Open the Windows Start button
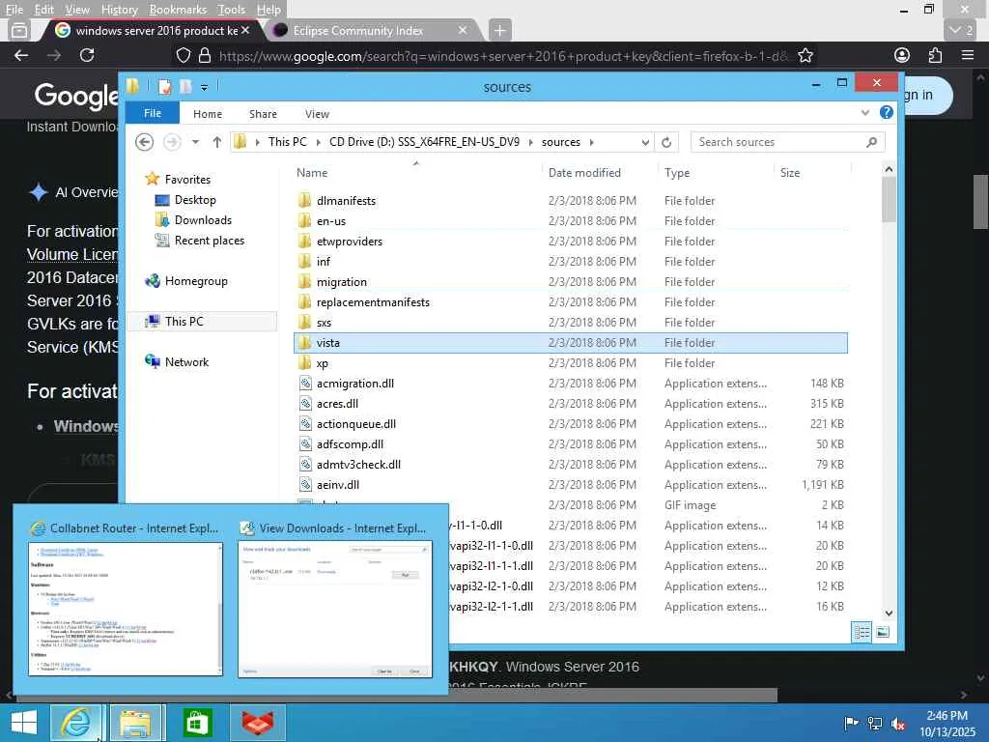 [x=24, y=723]
